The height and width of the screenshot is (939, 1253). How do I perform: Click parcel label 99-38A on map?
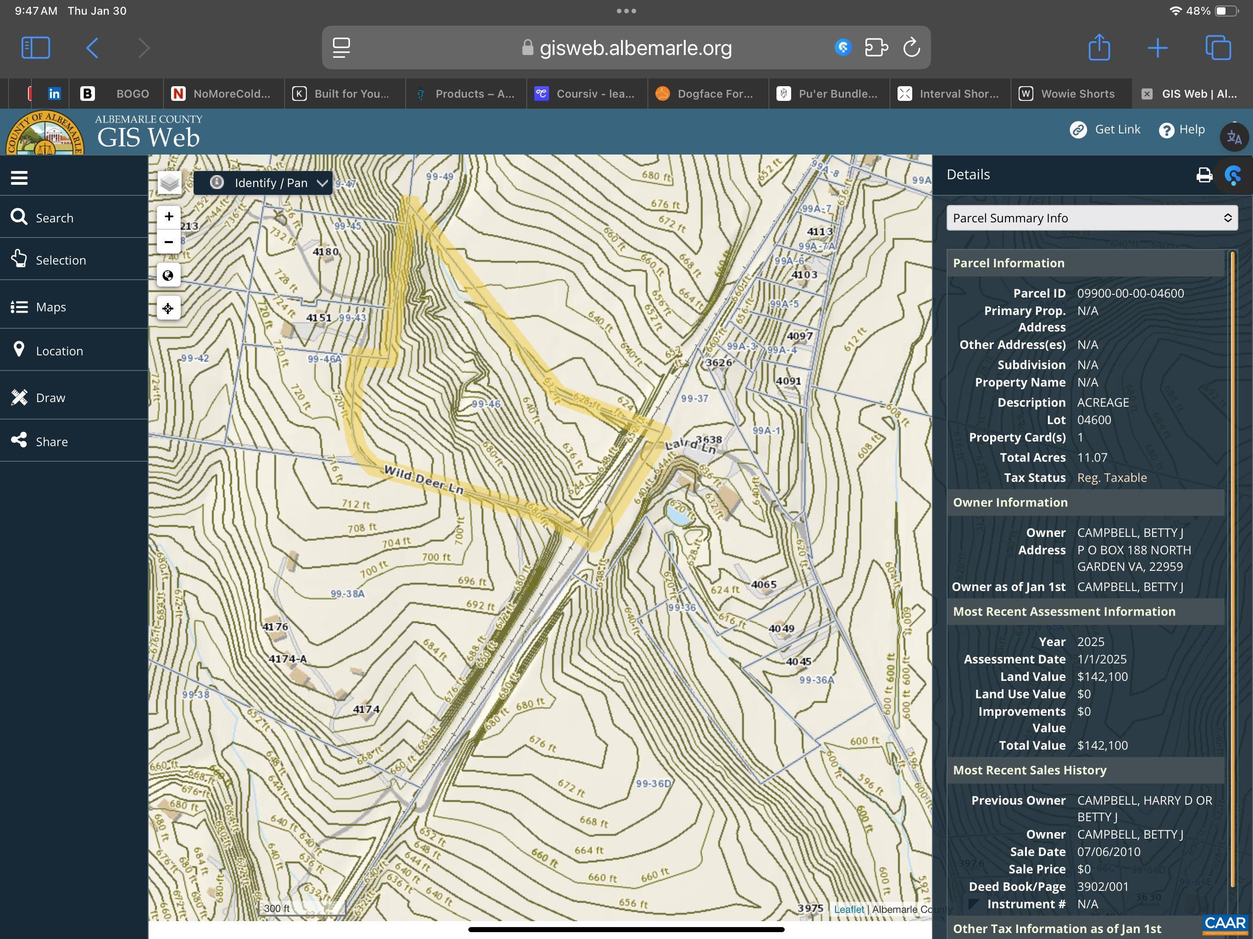[347, 594]
